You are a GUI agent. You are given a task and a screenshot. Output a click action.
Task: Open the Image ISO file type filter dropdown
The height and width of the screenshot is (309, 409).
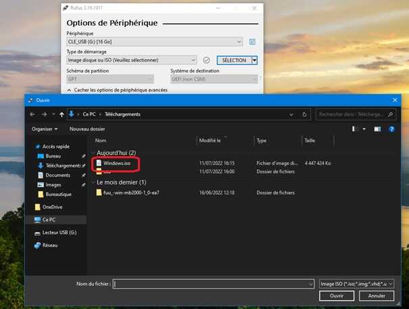coord(356,284)
